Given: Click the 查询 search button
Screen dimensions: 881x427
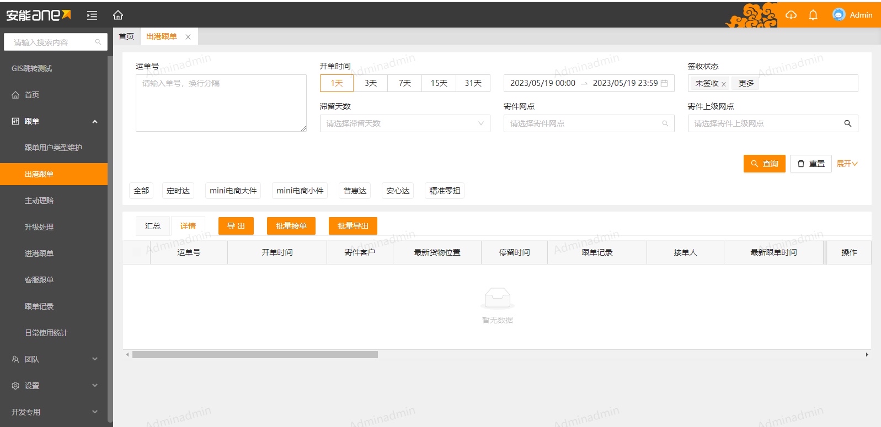Looking at the screenshot, I should (764, 164).
